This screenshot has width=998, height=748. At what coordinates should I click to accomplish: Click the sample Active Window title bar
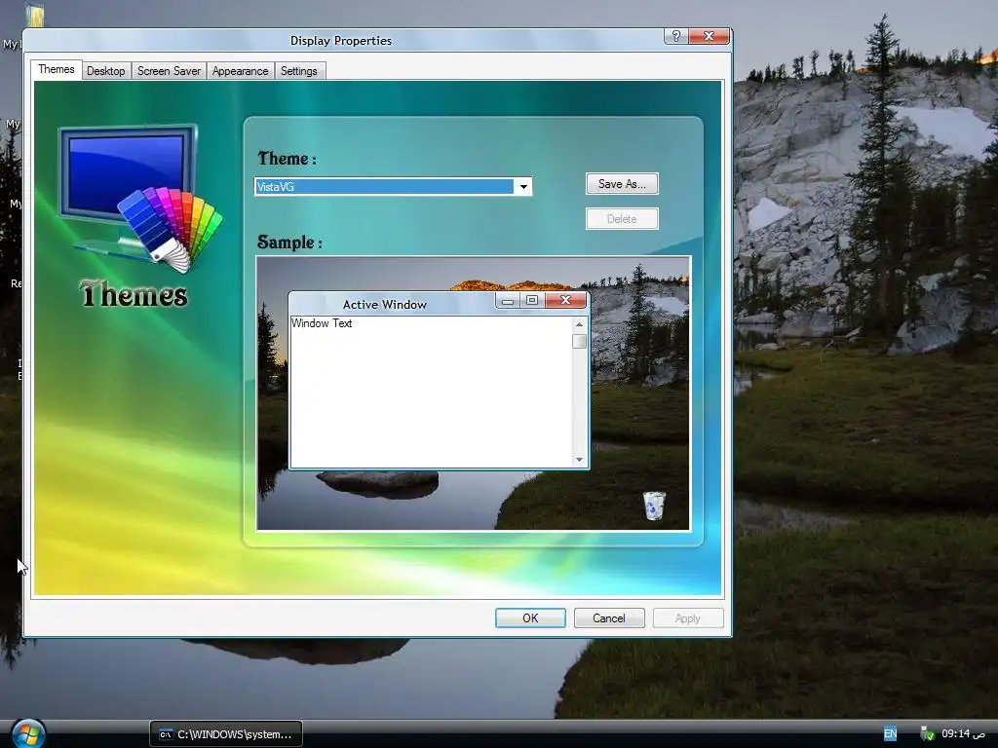(384, 305)
